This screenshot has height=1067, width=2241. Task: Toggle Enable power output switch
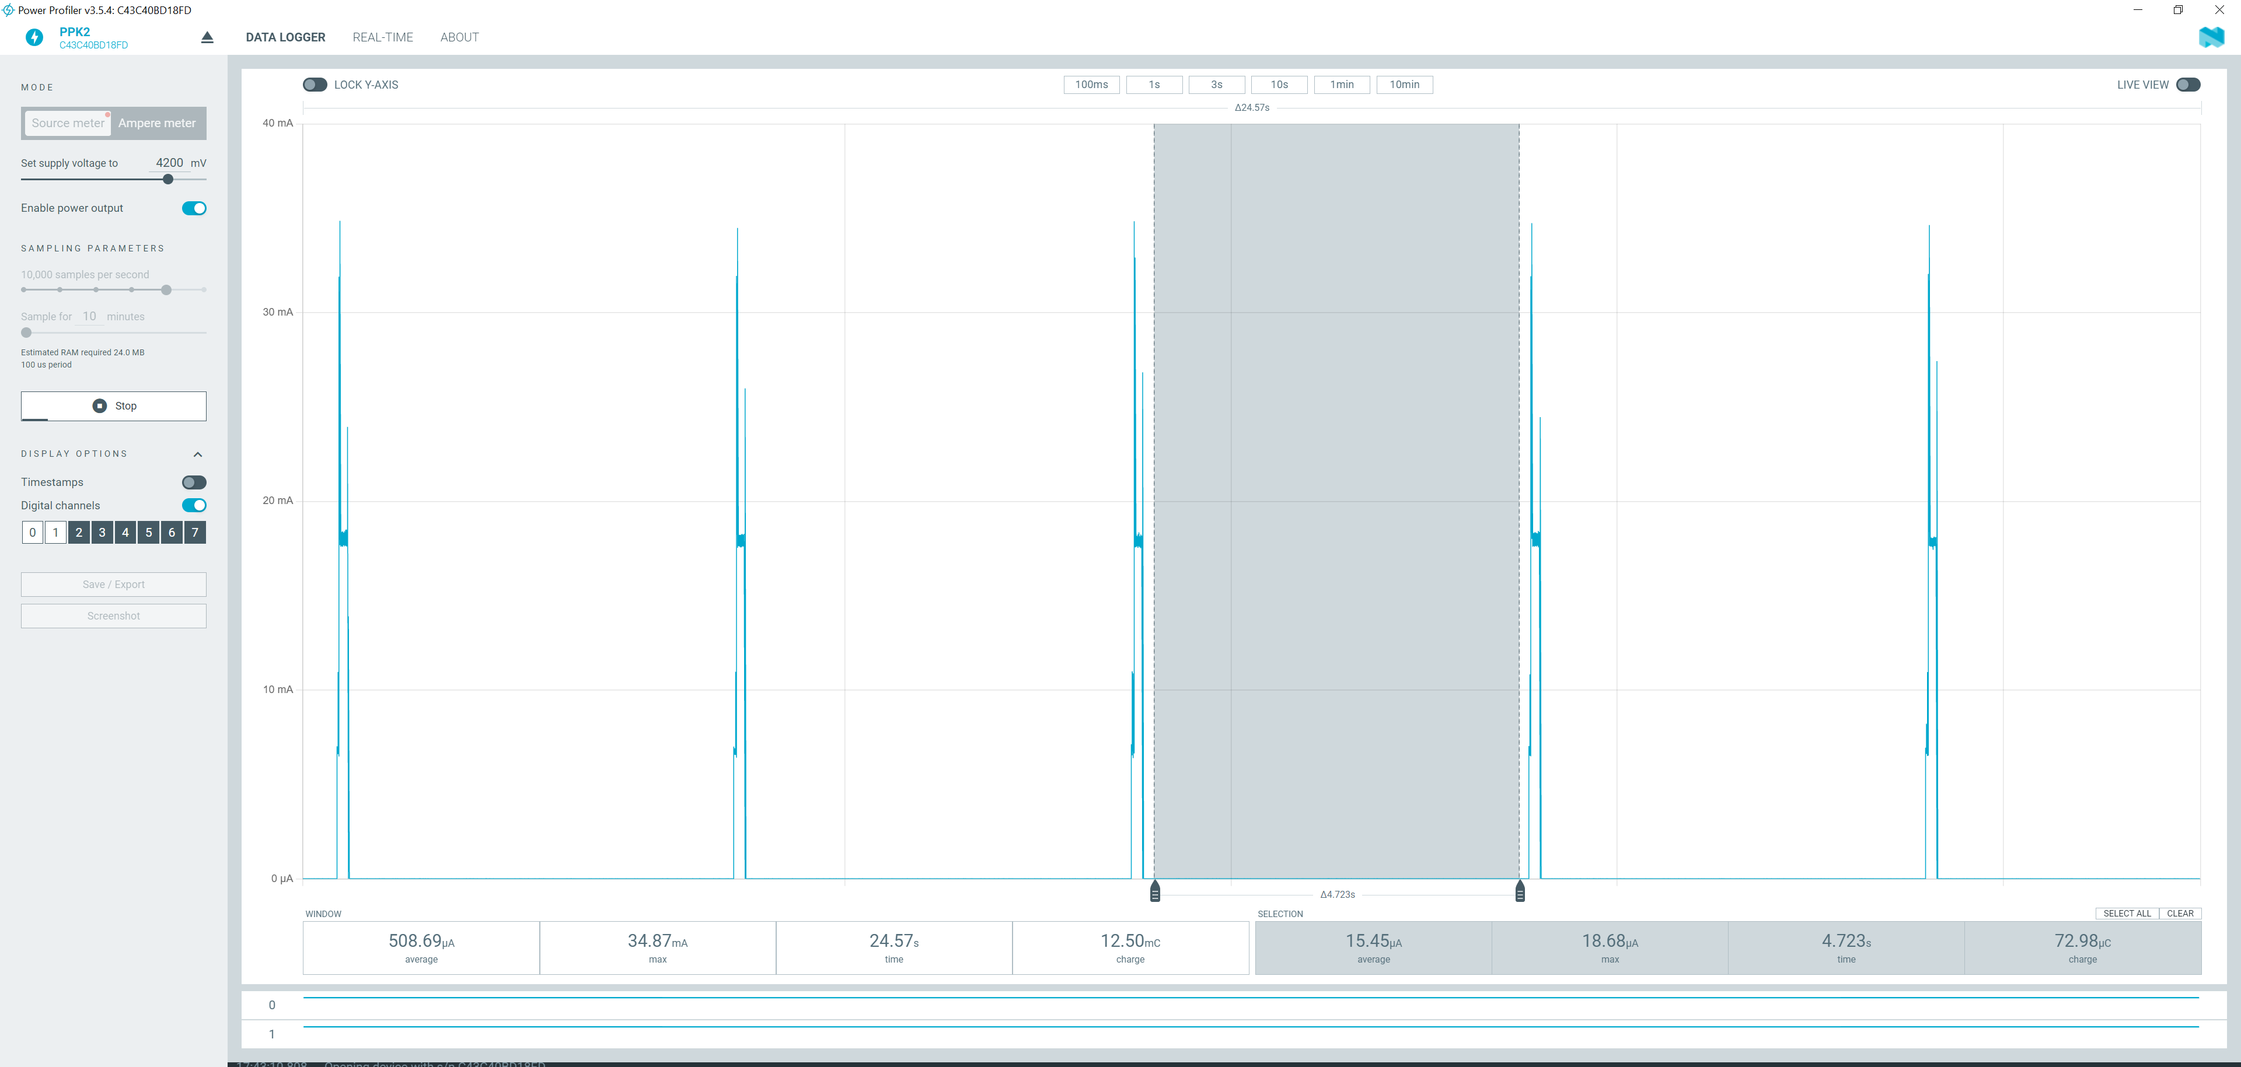click(x=194, y=208)
